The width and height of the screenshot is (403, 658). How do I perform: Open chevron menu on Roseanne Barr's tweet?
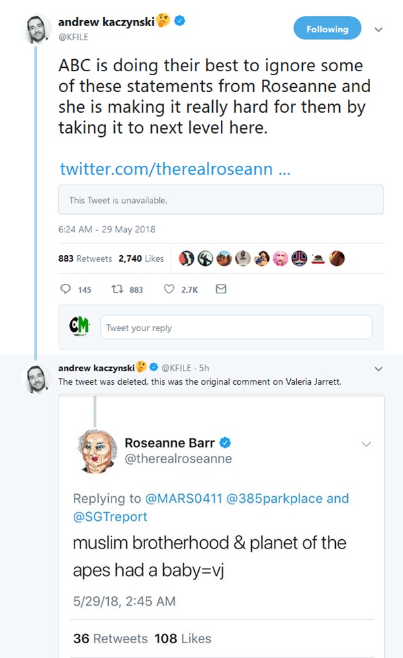click(x=367, y=444)
